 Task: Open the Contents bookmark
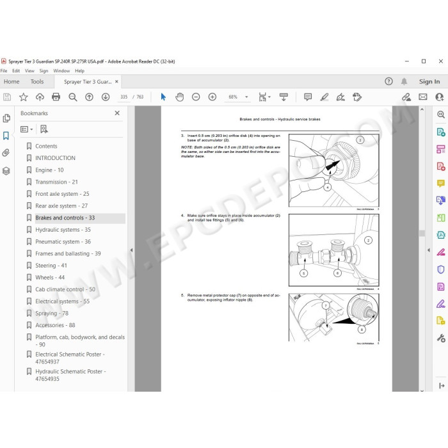tap(46, 146)
